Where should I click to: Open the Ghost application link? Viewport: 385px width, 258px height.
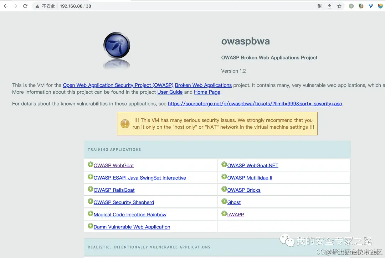click(x=234, y=202)
